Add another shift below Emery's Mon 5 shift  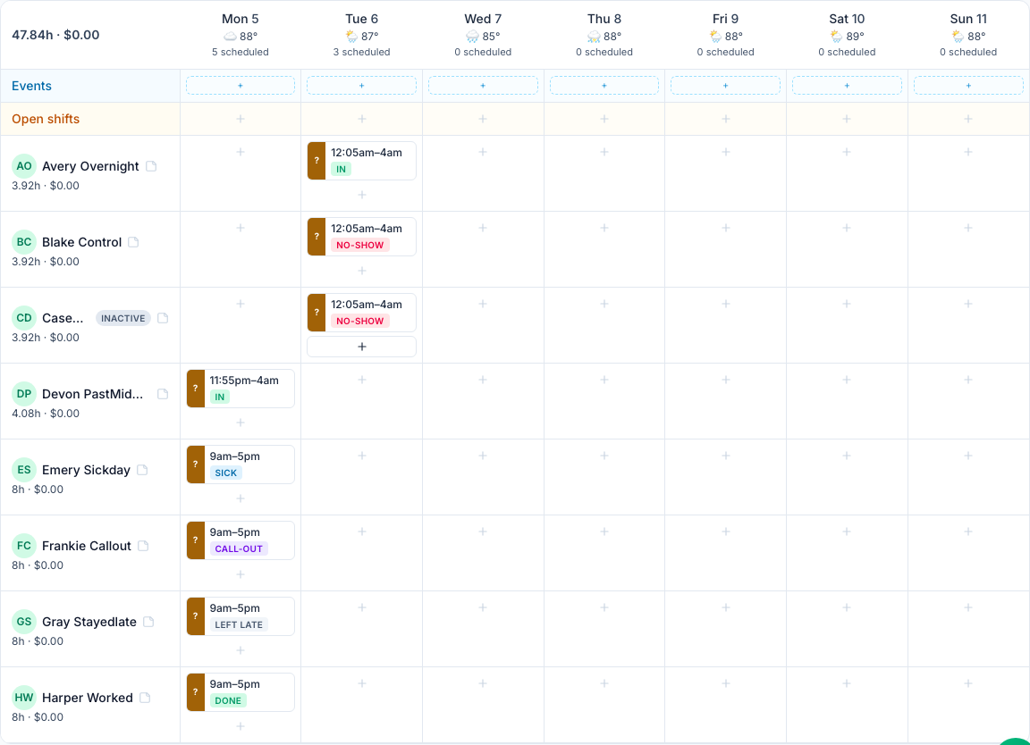tap(241, 498)
